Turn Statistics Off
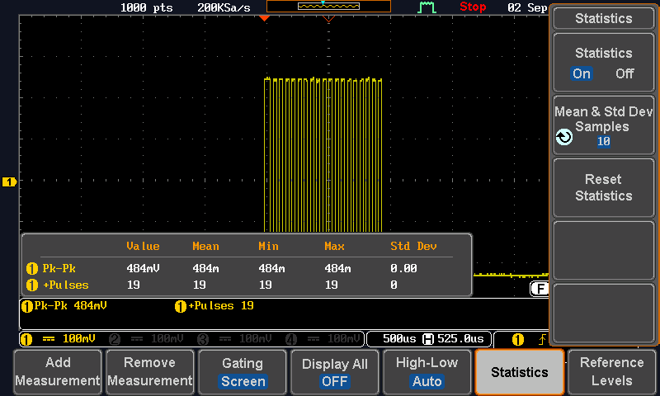The height and width of the screenshot is (396, 660). coord(625,73)
